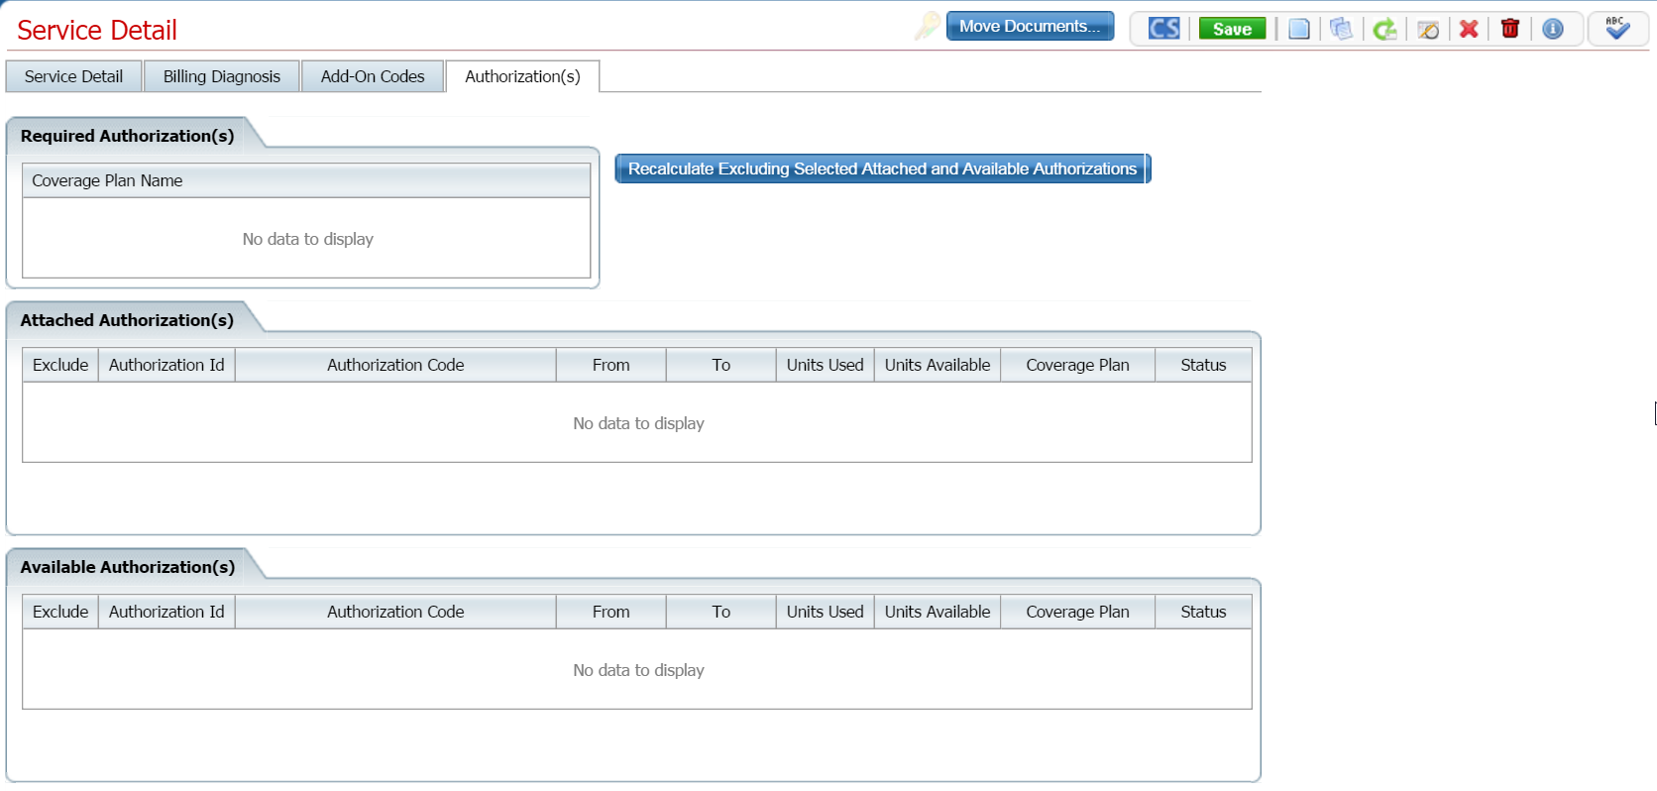Click the blank new document icon
The height and width of the screenshot is (791, 1657).
(1298, 29)
